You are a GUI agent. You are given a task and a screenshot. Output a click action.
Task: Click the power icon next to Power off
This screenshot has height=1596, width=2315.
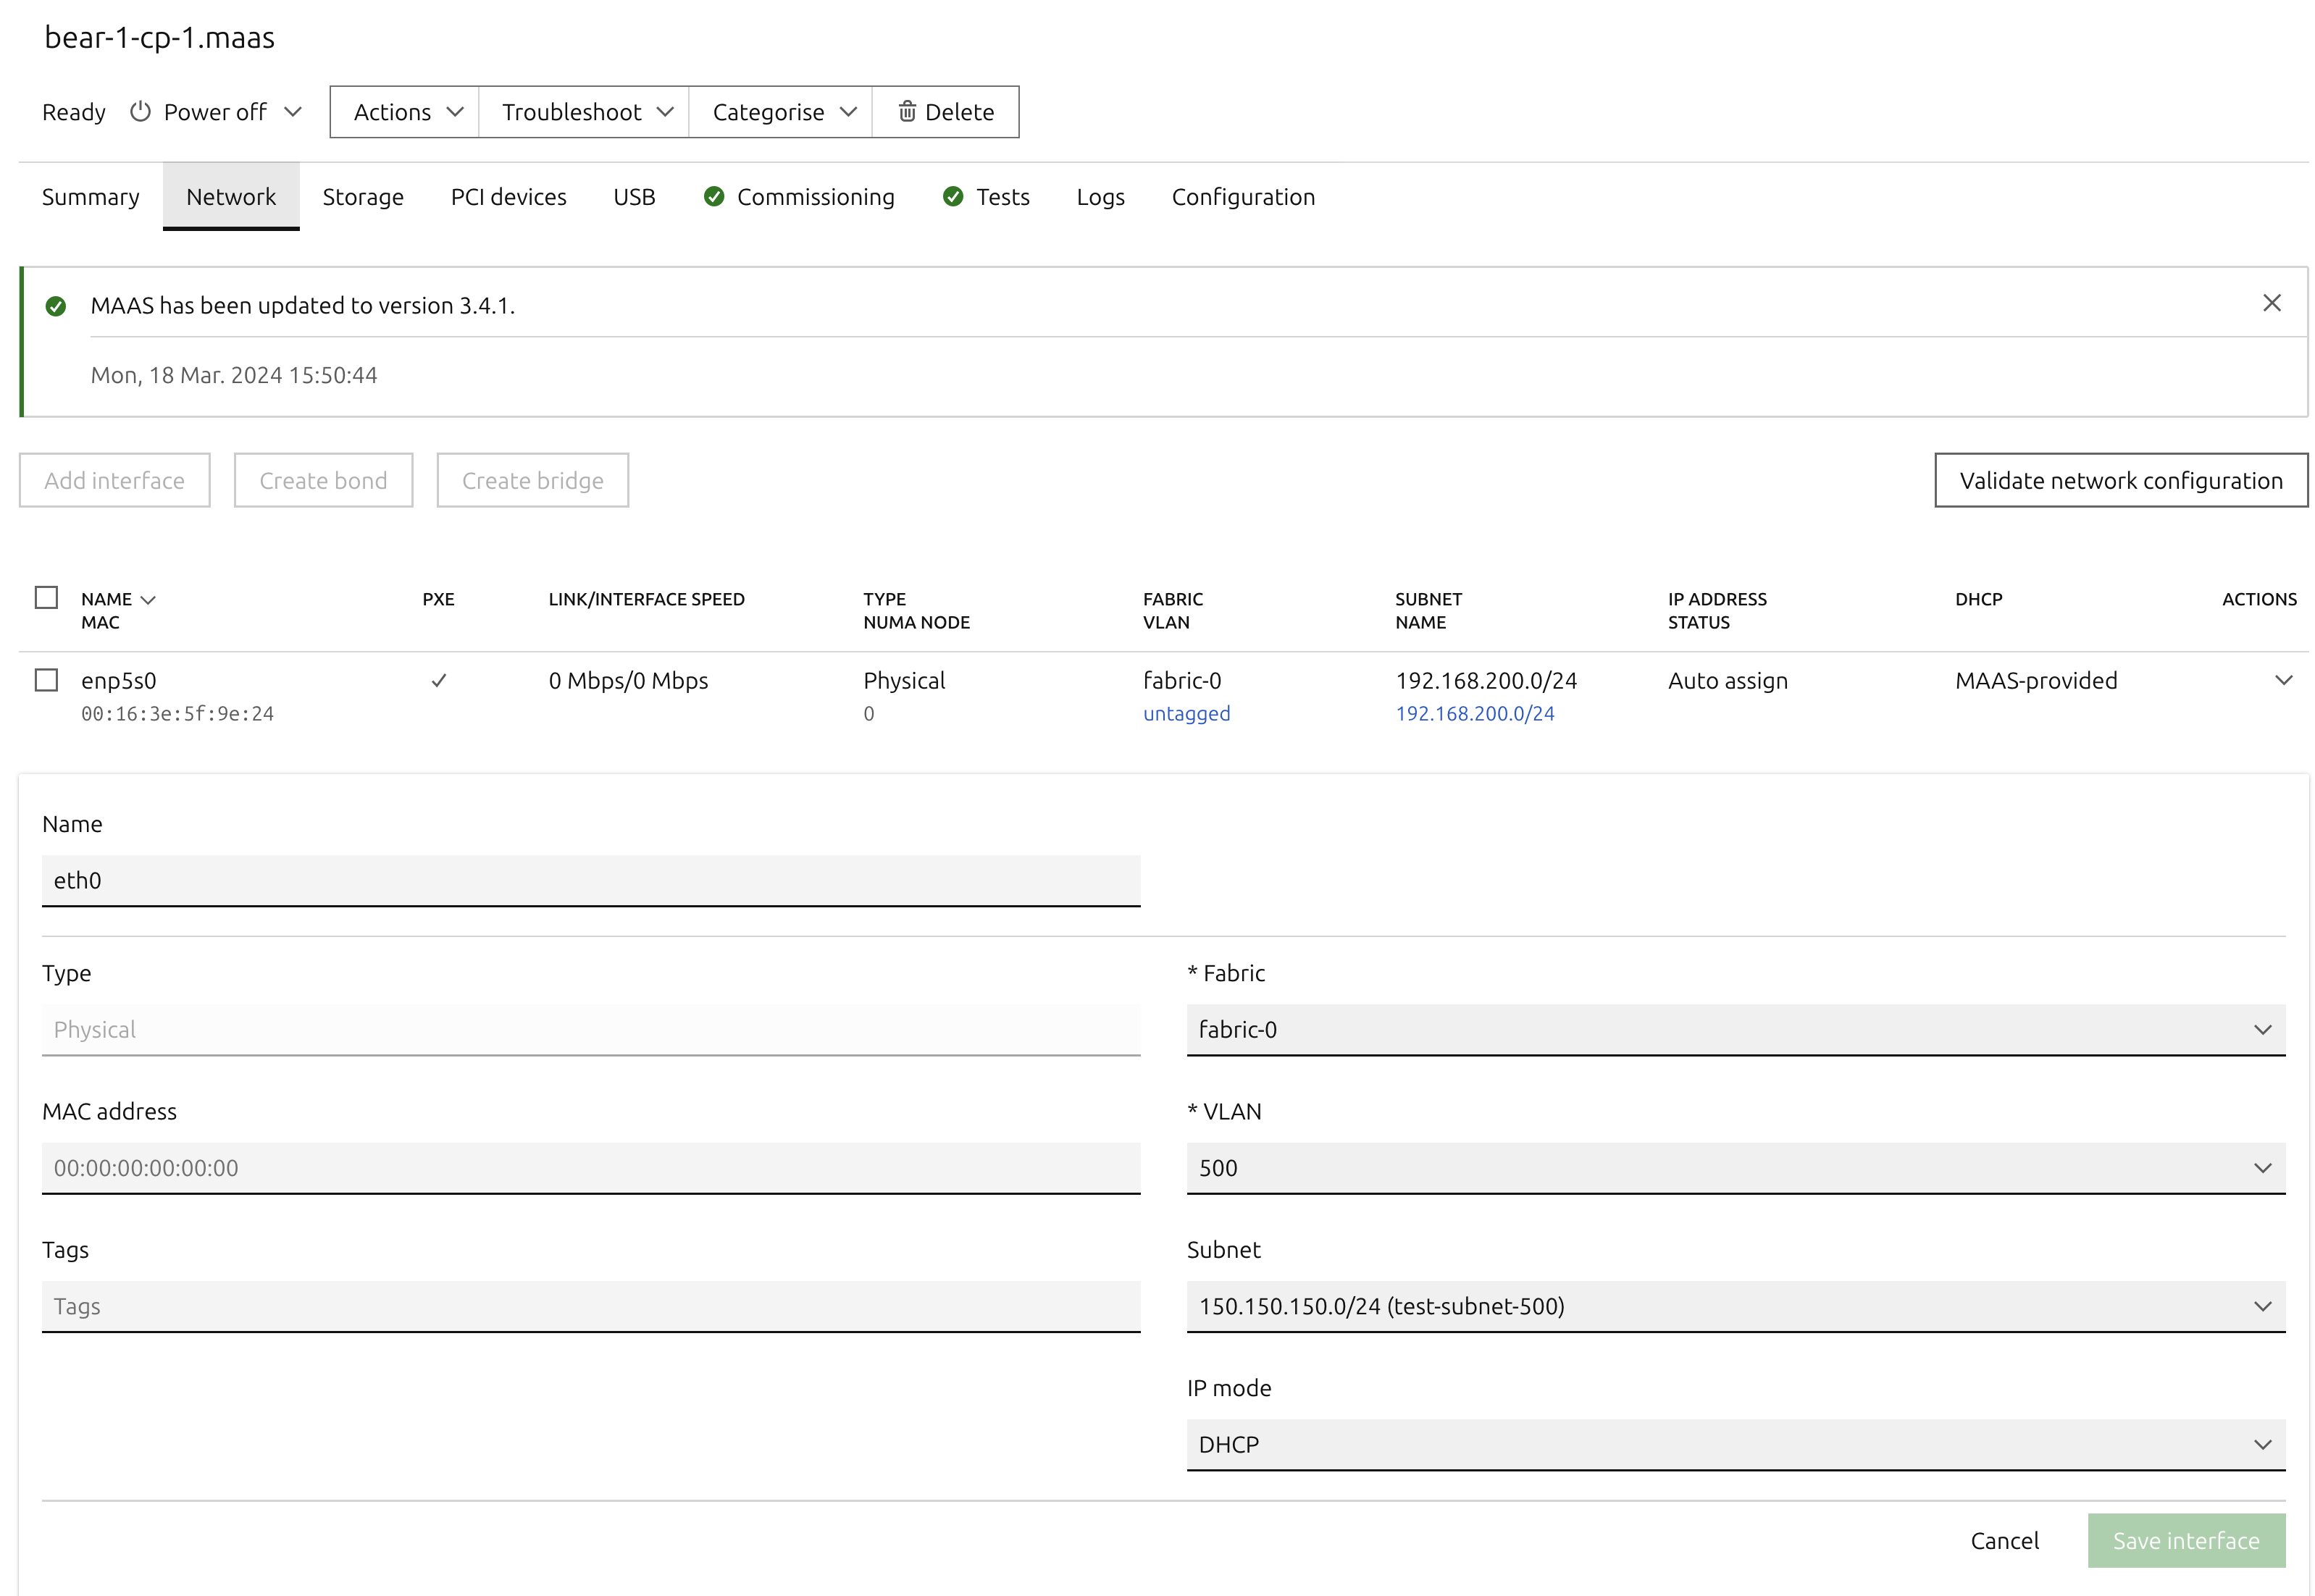point(140,112)
